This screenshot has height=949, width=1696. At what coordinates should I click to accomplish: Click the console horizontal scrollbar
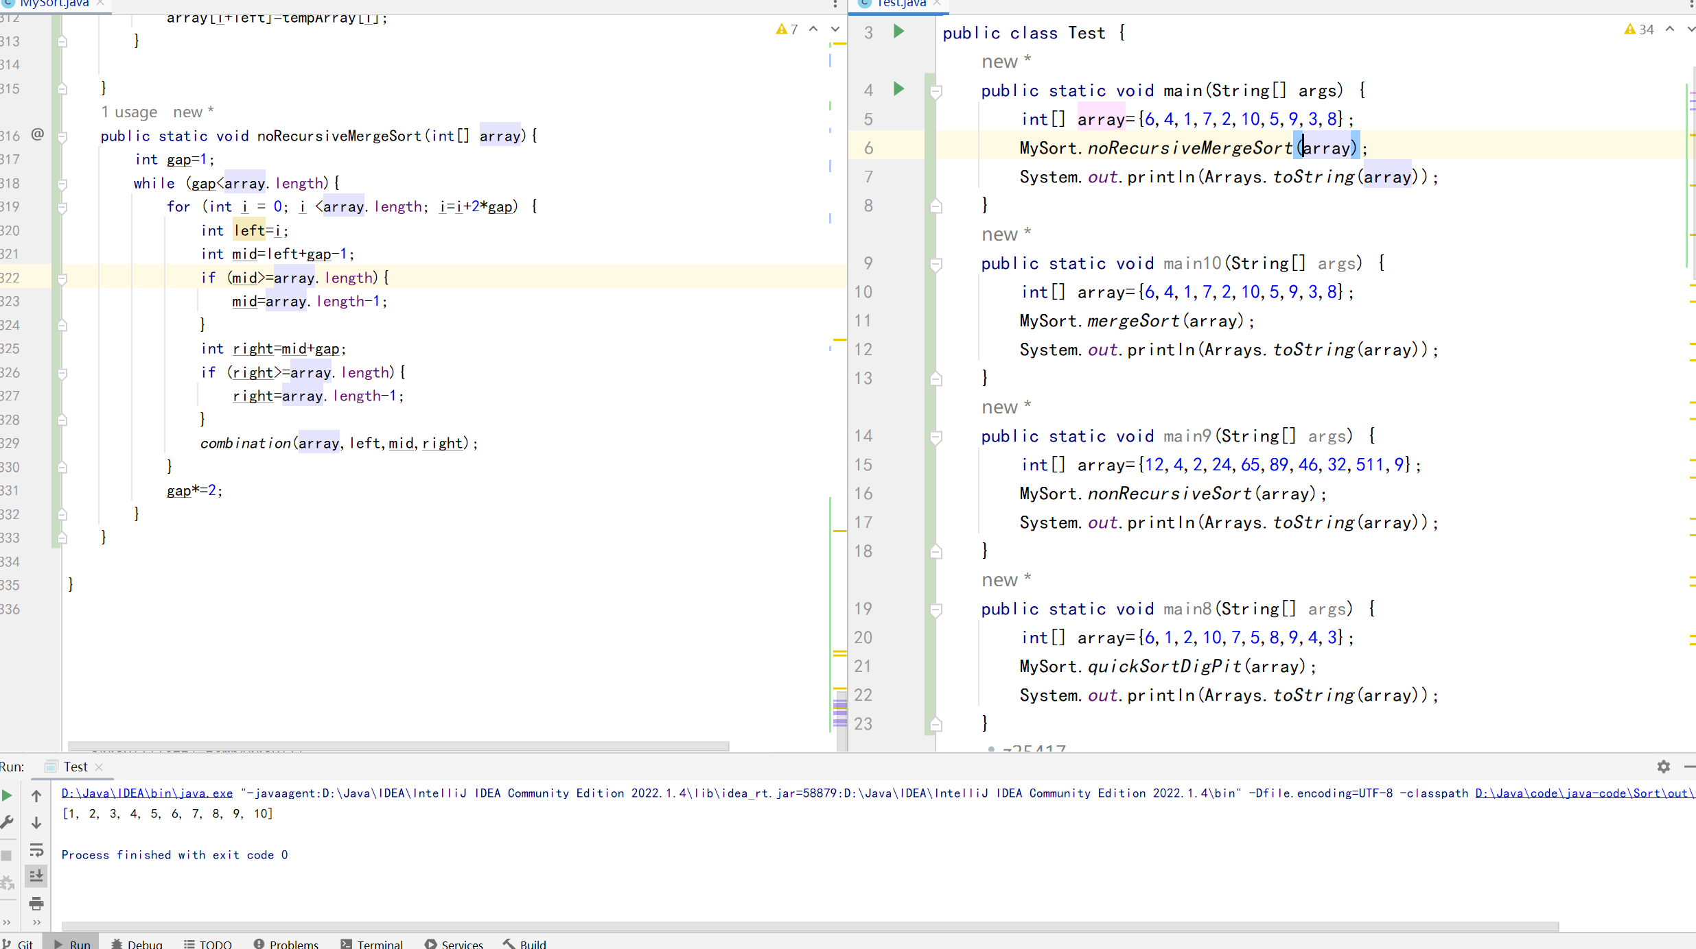pos(810,926)
